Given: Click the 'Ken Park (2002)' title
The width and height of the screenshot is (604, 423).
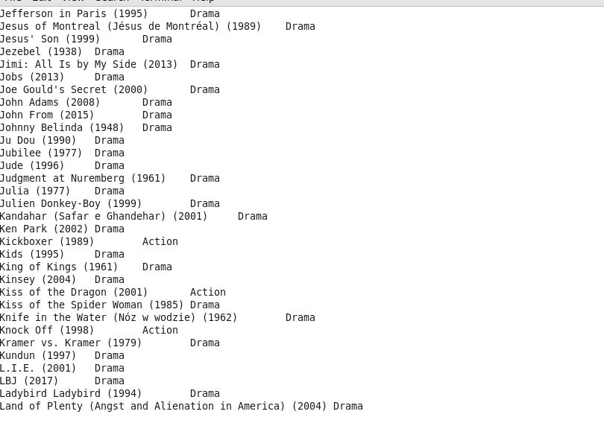Looking at the screenshot, I should coord(44,229).
